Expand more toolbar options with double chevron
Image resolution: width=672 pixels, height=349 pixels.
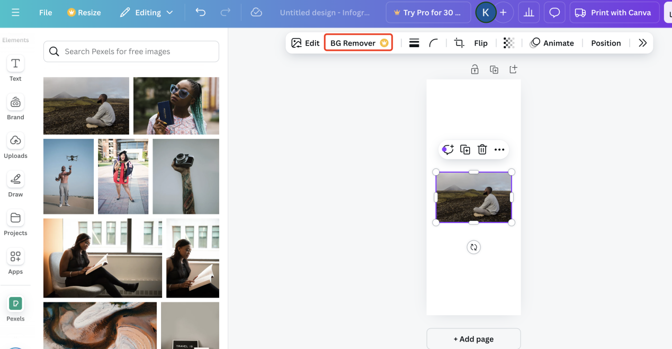(642, 43)
